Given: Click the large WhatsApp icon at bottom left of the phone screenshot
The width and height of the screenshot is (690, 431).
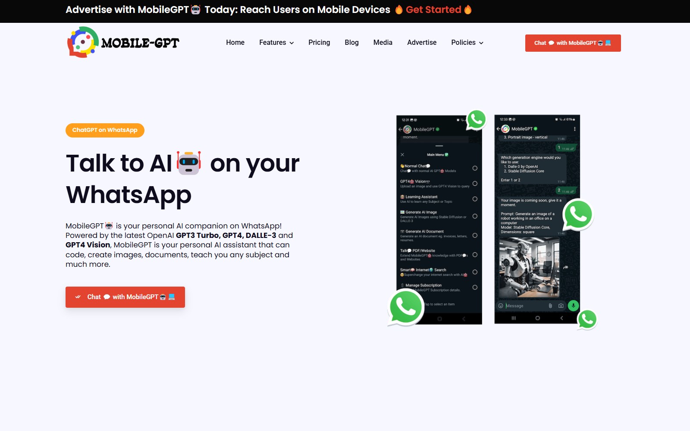Looking at the screenshot, I should [x=405, y=307].
